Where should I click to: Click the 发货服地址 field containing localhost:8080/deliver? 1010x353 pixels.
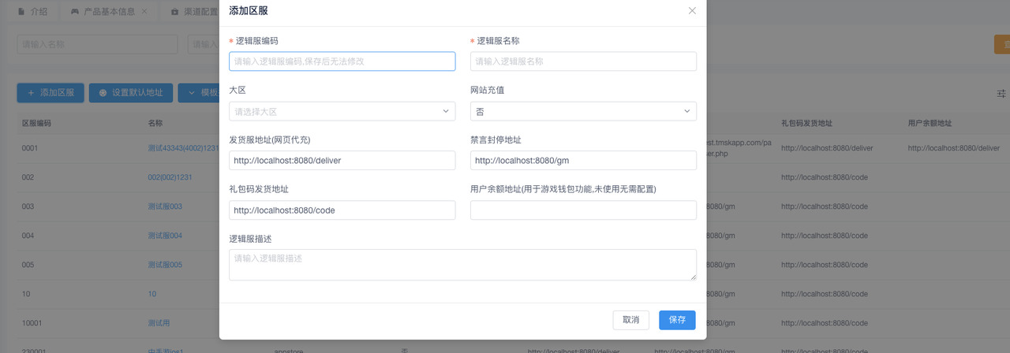(x=342, y=161)
